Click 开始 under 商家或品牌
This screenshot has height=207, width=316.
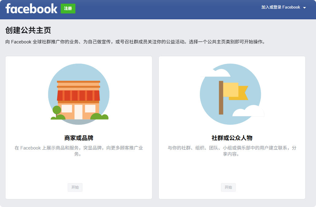tap(75, 187)
